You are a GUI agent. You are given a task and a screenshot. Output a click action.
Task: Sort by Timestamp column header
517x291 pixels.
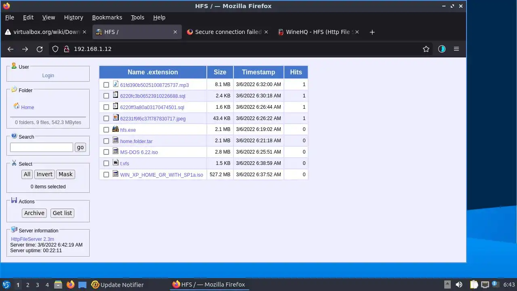[258, 72]
